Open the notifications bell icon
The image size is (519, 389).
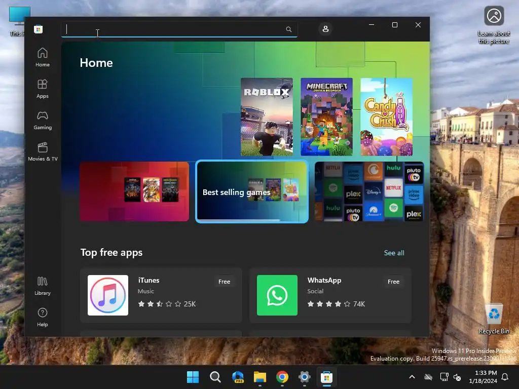tap(505, 377)
